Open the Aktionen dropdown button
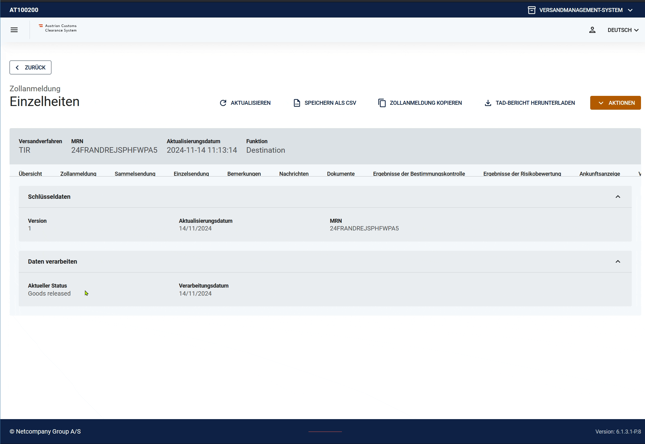 click(x=615, y=103)
